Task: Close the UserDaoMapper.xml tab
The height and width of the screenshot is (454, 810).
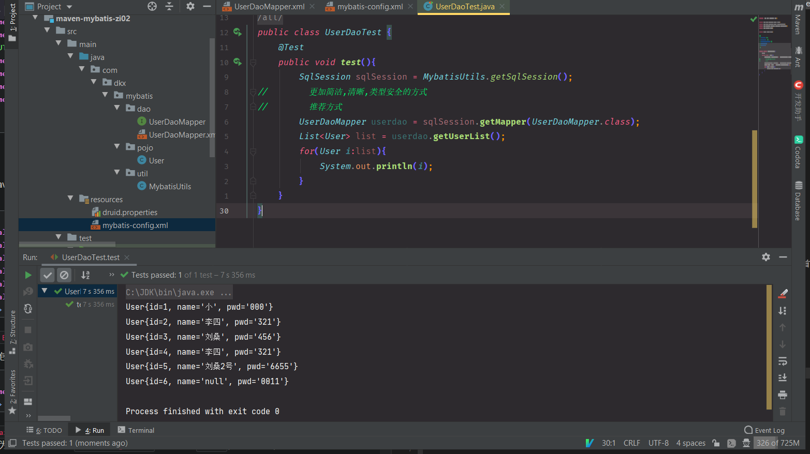Action: (x=312, y=7)
